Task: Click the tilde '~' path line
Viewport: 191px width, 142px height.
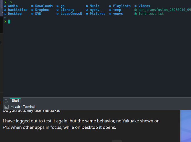Action: click(5, 18)
